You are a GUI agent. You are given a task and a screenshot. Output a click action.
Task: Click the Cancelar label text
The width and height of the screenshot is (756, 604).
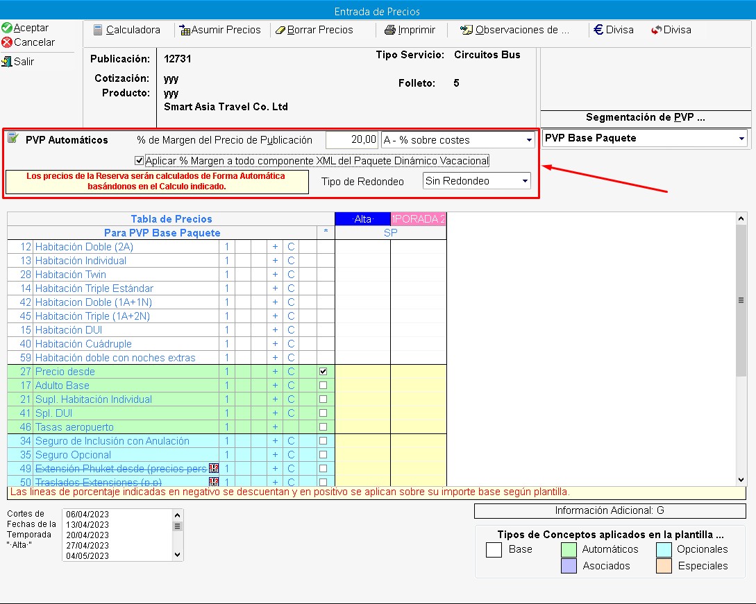coord(34,42)
